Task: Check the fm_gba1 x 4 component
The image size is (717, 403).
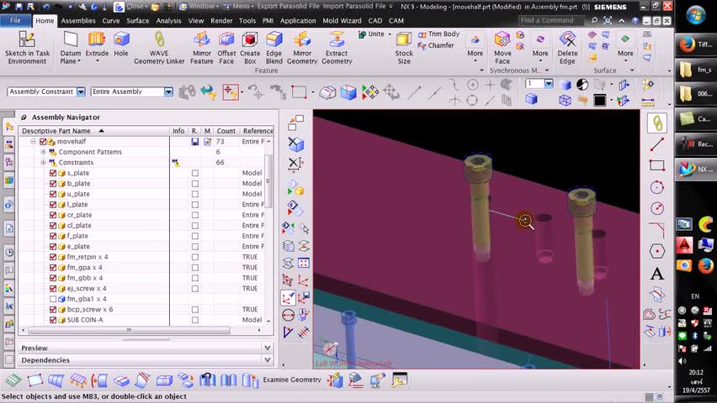Action: (53, 299)
